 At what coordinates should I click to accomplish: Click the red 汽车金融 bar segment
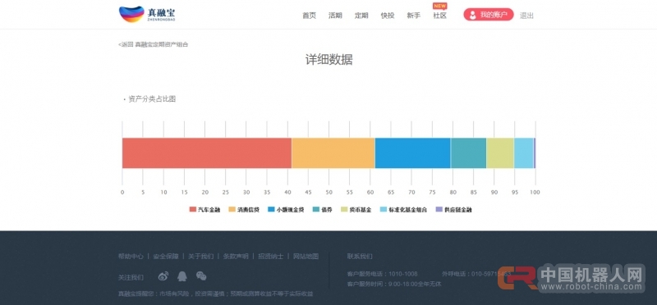(x=207, y=153)
